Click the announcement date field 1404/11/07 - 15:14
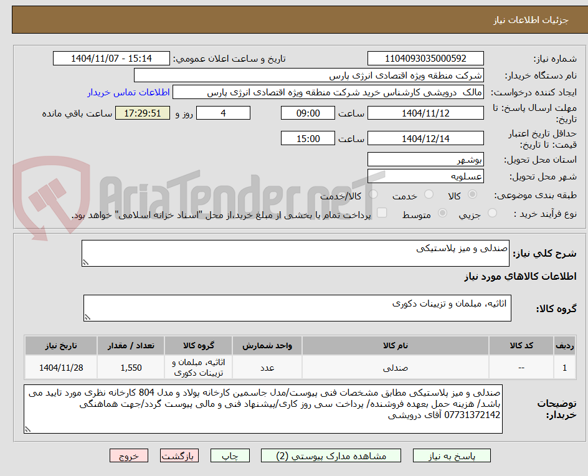 tap(111, 59)
